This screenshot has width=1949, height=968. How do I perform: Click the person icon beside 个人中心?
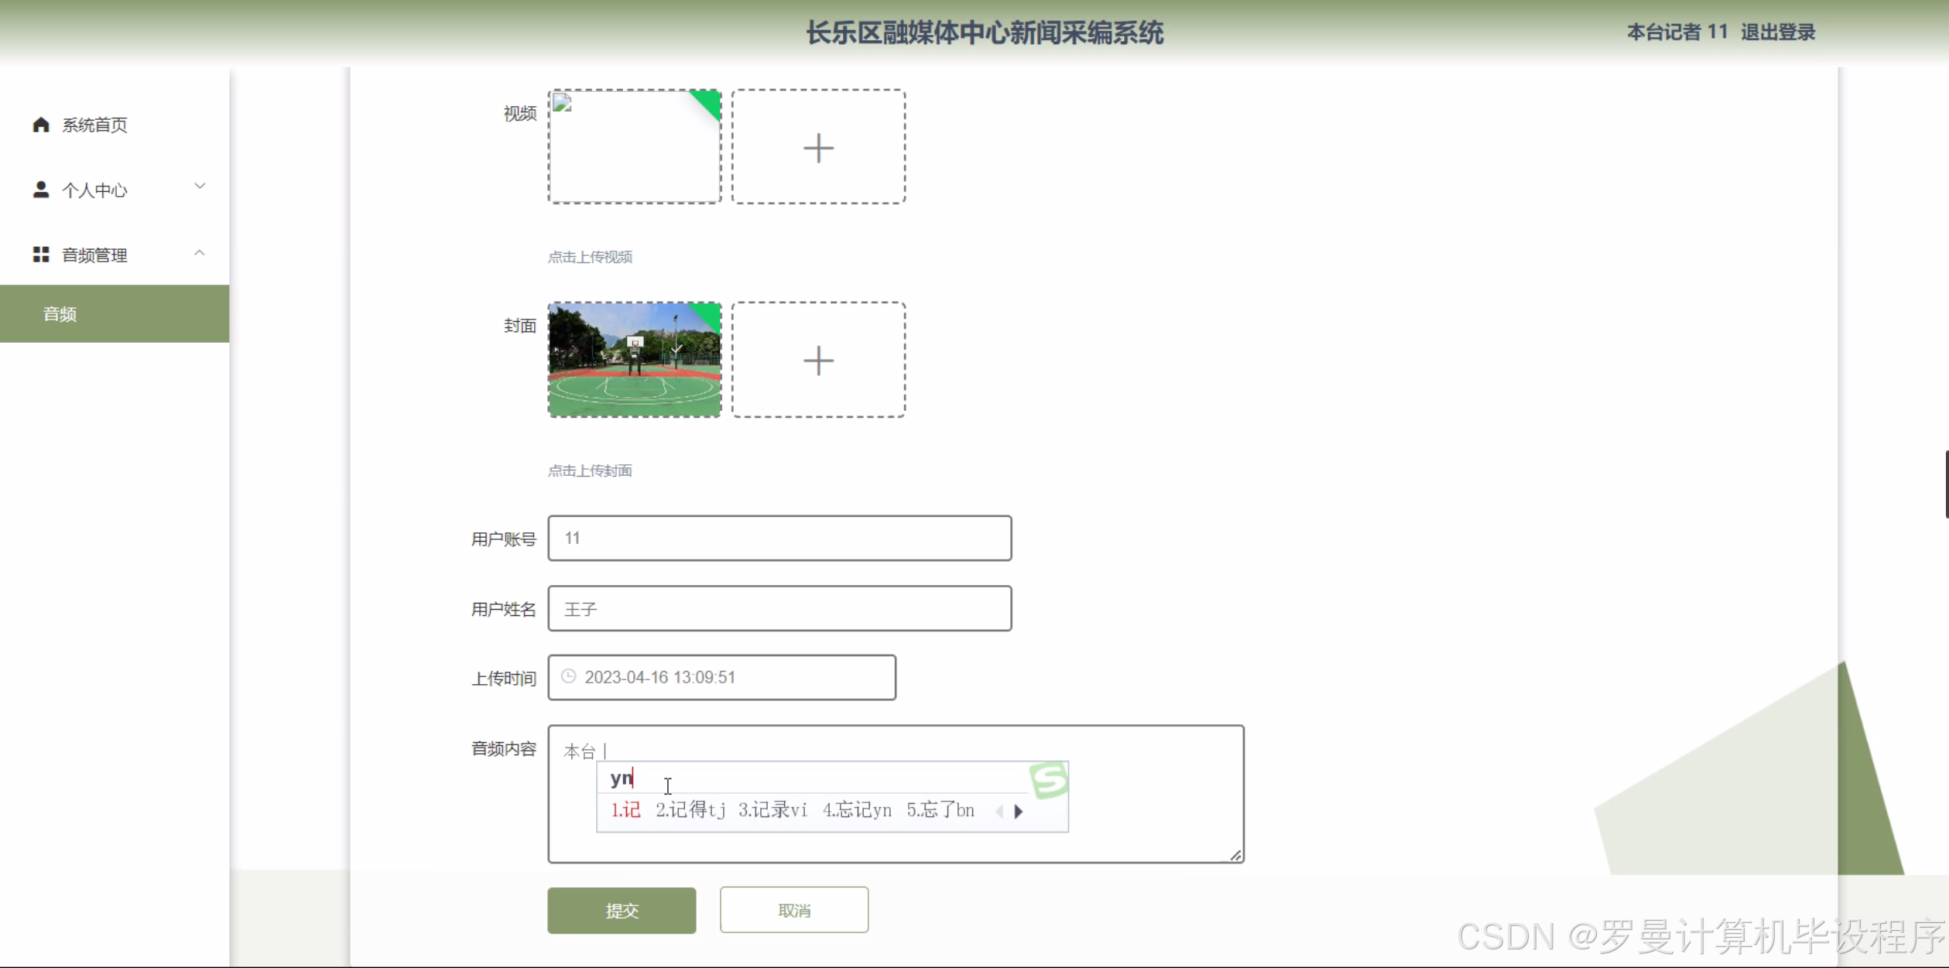(41, 190)
